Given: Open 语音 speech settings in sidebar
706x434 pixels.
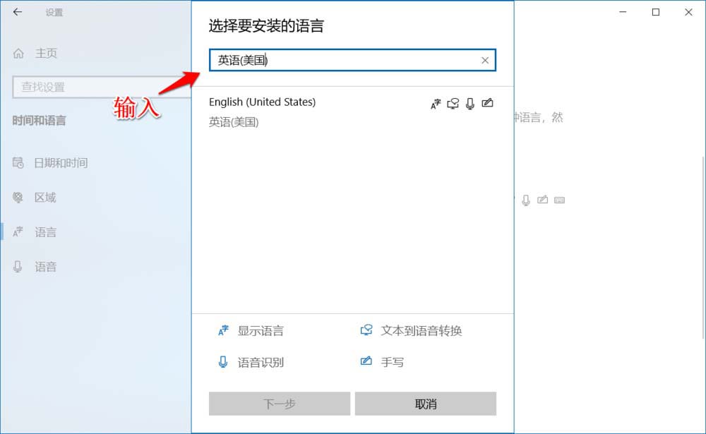Looking at the screenshot, I should click(x=45, y=267).
